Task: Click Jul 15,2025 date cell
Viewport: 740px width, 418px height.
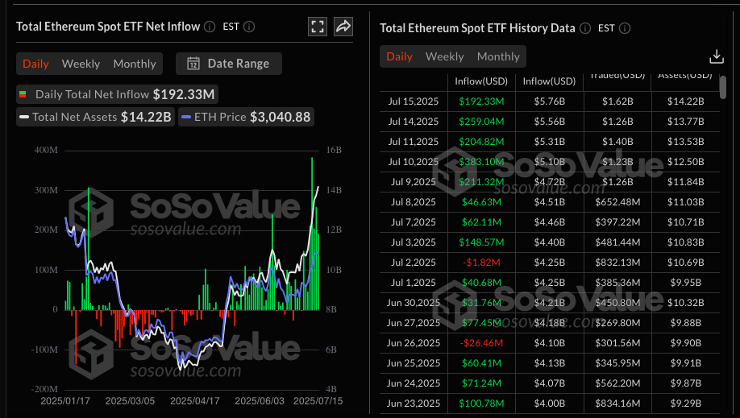Action: pos(414,101)
